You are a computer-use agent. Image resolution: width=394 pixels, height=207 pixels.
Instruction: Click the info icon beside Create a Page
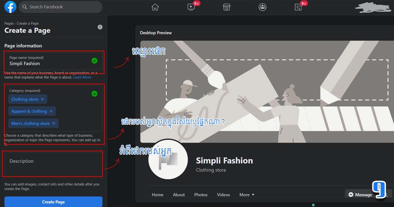click(100, 27)
